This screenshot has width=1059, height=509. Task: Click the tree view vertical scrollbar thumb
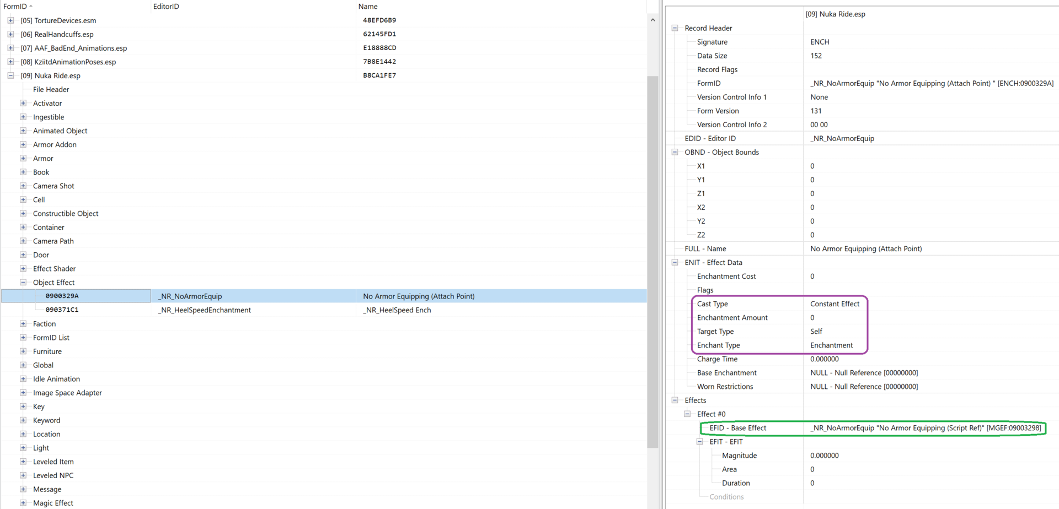pyautogui.click(x=652, y=262)
